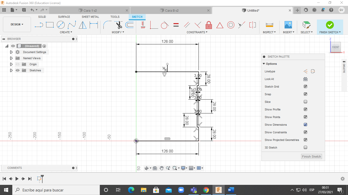Screen dimensions: 348x195
Task: Switch to the Cara B v2 document tab
Action: 171,11
